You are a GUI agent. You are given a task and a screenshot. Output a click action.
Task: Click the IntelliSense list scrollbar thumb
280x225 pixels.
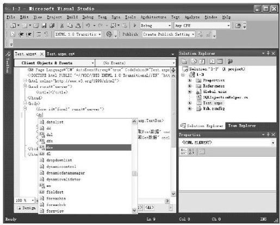point(134,173)
